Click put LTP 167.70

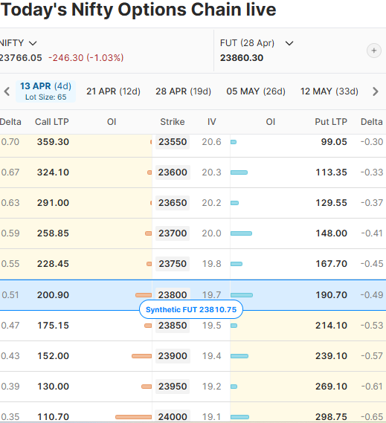click(x=332, y=264)
